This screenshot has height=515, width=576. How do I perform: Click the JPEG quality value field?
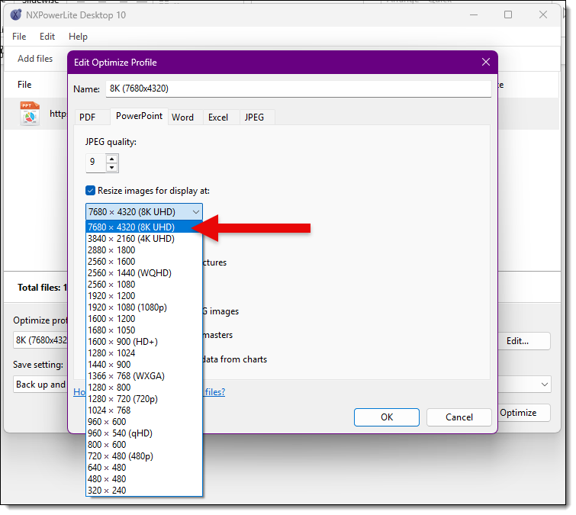point(95,162)
